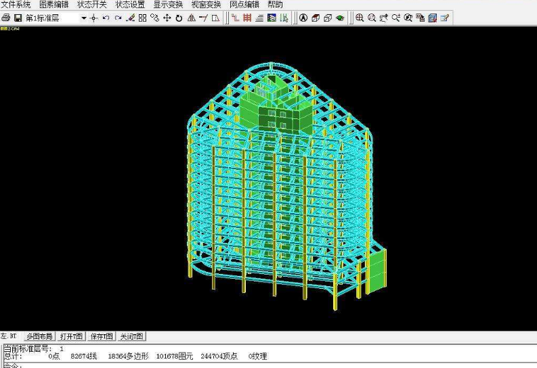Open the 显示变换 menu

[168, 5]
